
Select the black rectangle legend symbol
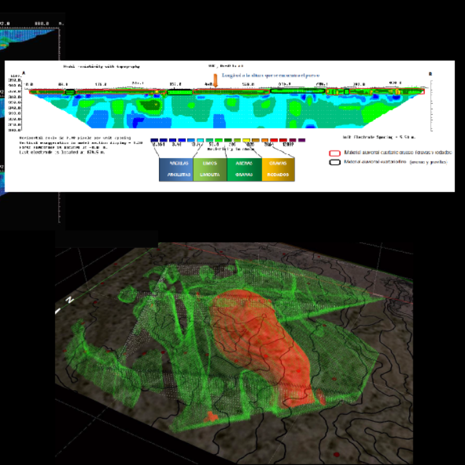334,161
